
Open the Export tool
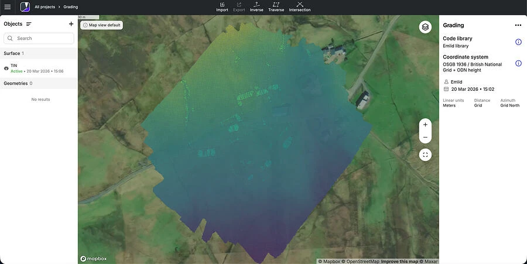tap(239, 7)
